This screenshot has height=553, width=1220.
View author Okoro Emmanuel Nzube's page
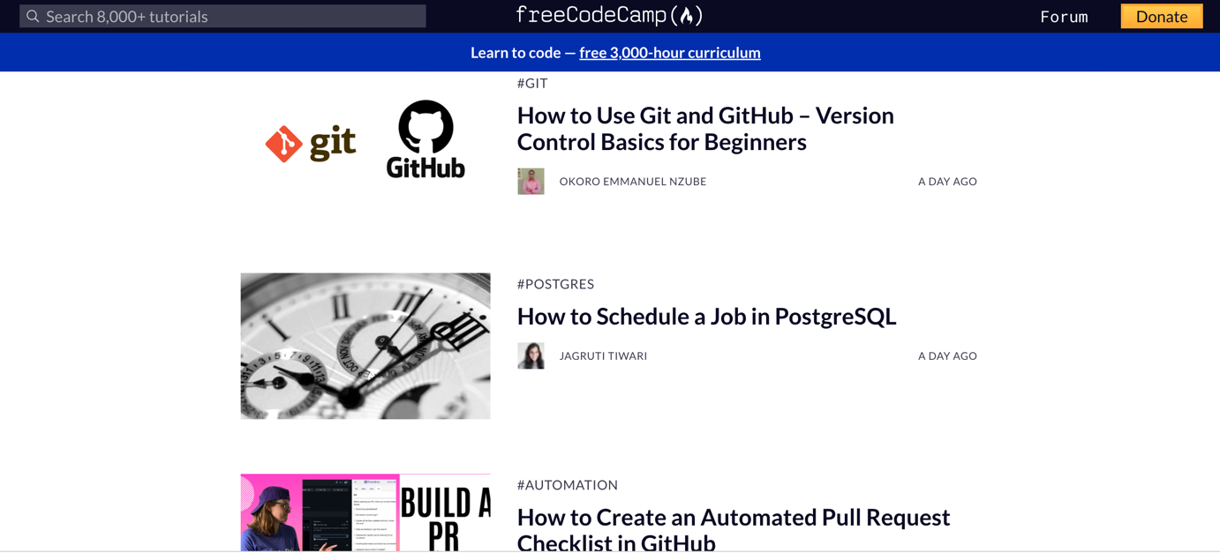tap(632, 182)
